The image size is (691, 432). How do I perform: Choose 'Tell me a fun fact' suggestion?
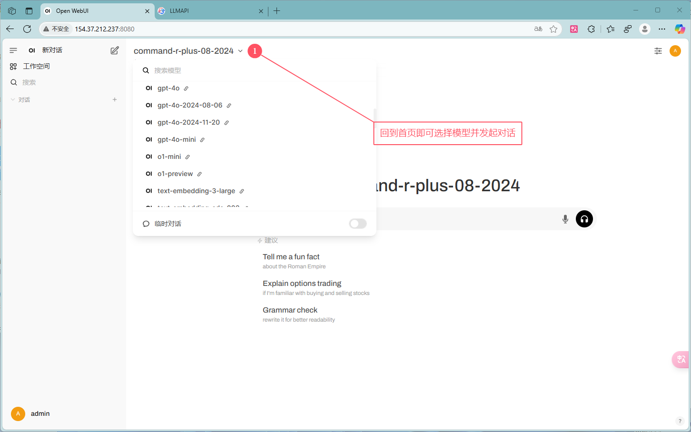coord(294,261)
